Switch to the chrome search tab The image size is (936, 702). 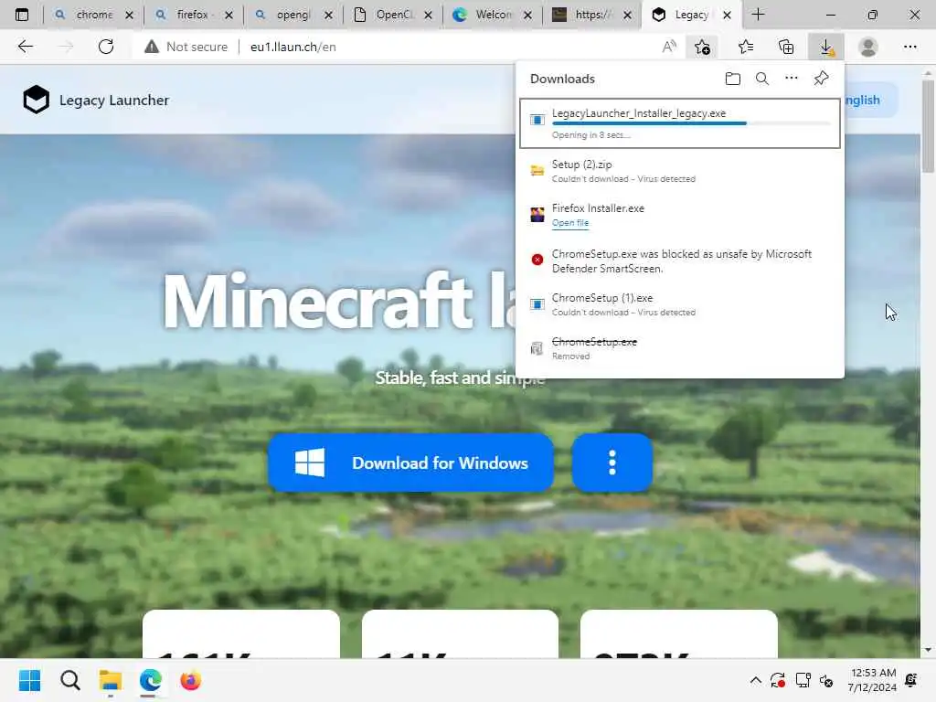click(x=92, y=15)
